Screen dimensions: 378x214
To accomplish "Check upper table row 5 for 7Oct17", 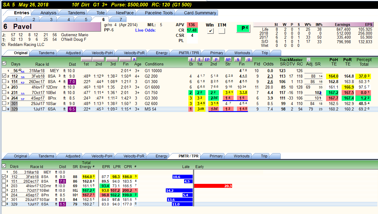I will point(4,93).
